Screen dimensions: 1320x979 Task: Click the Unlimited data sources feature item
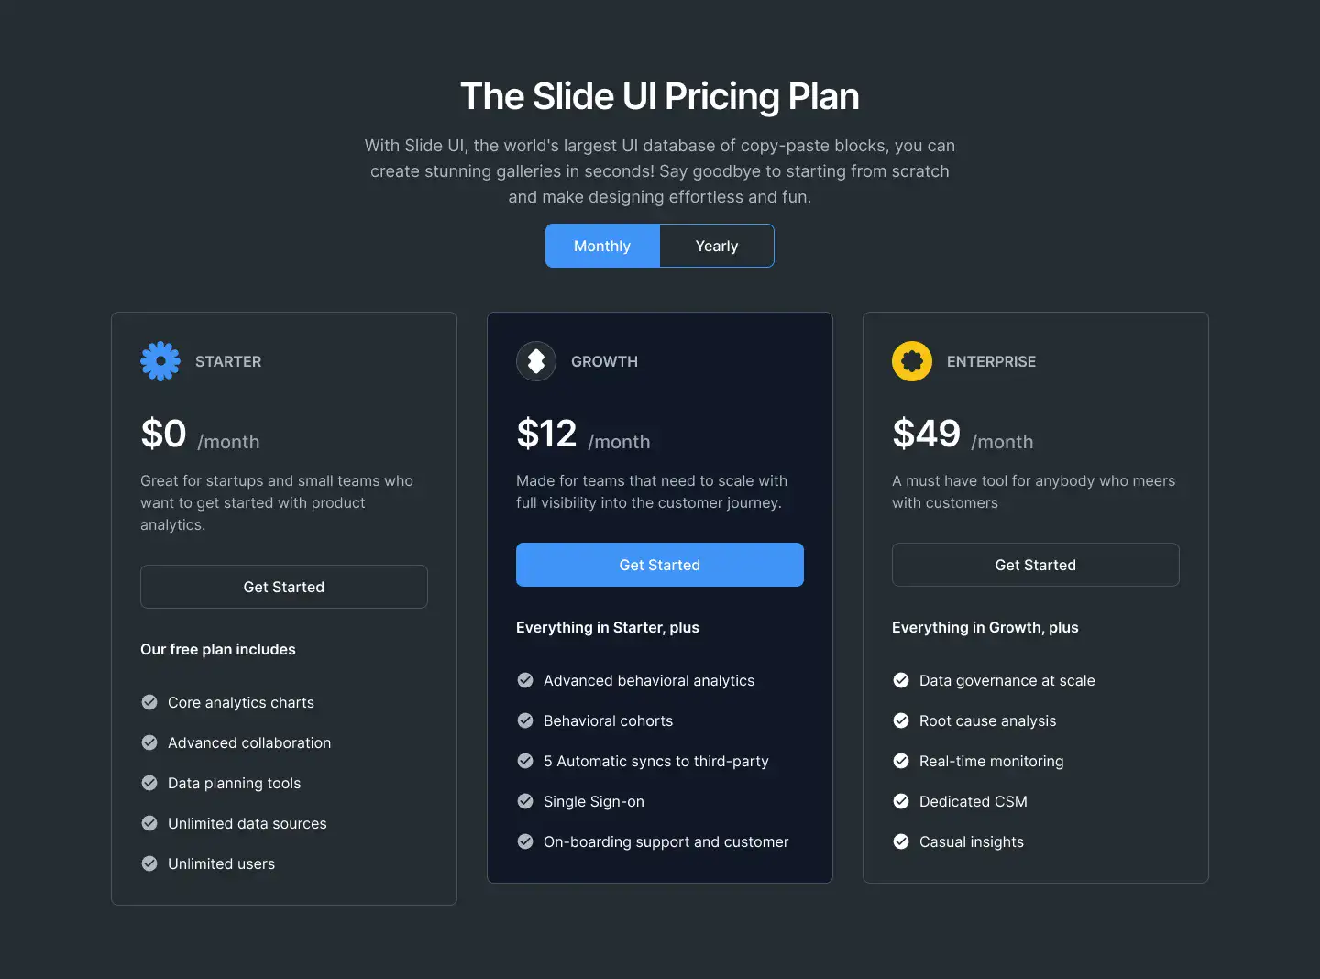234,823
